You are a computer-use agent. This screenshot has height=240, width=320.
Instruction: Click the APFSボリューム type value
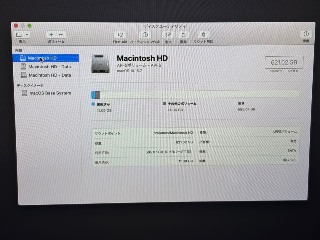(x=284, y=132)
